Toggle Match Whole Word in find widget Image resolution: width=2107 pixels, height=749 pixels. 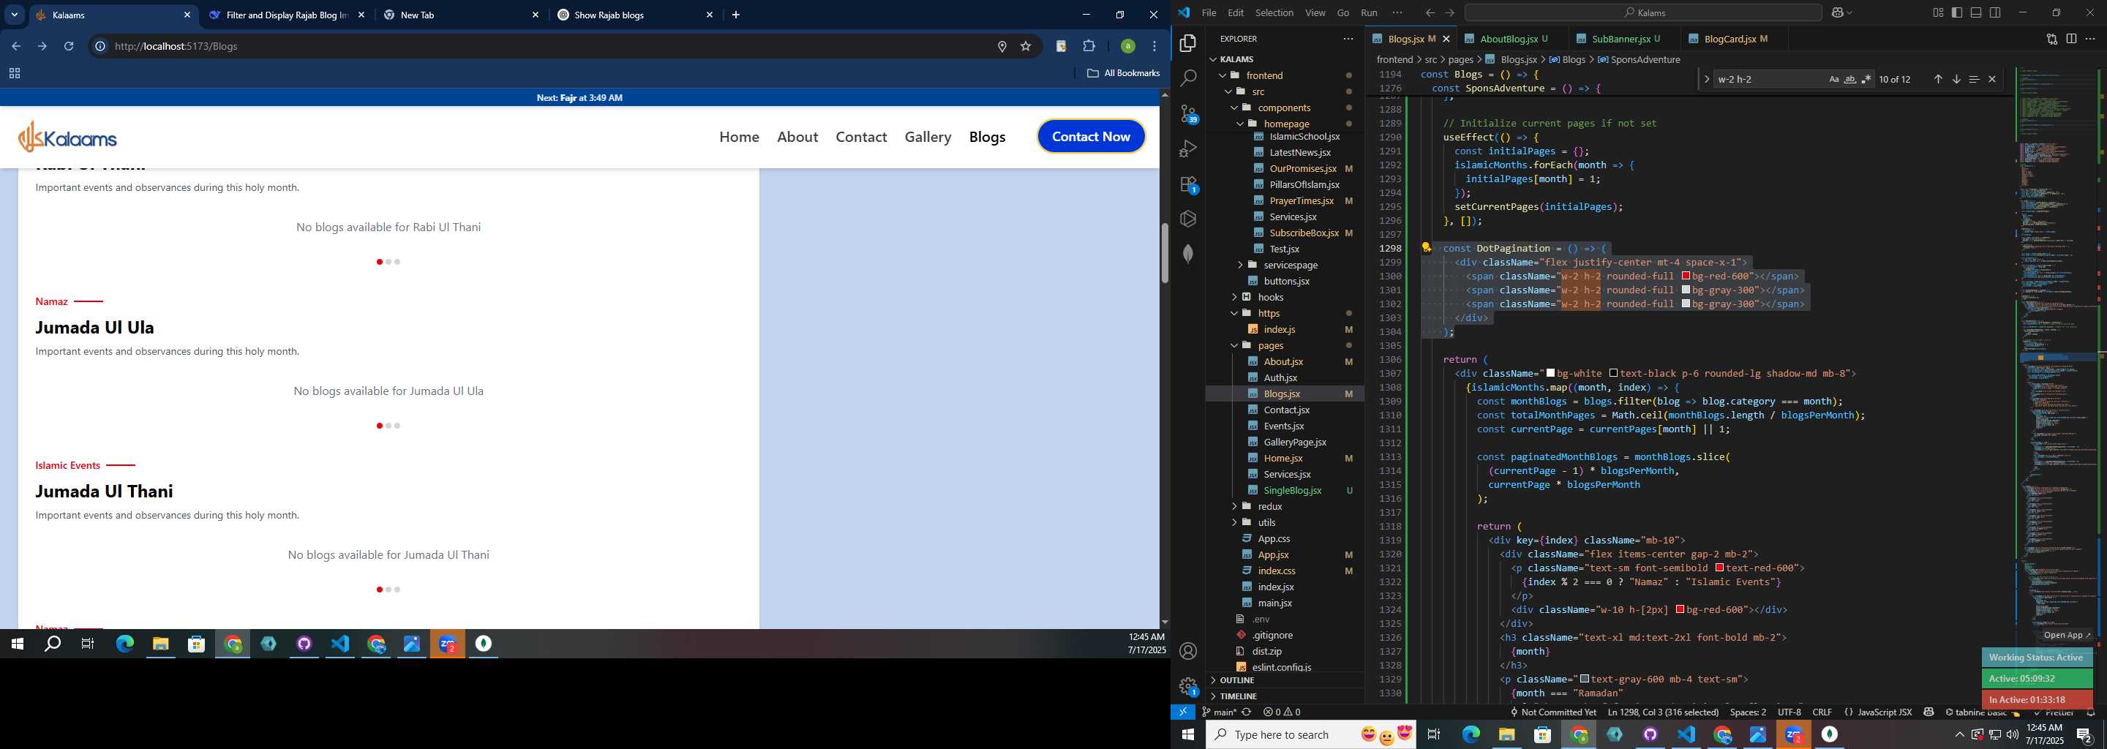(x=1849, y=79)
